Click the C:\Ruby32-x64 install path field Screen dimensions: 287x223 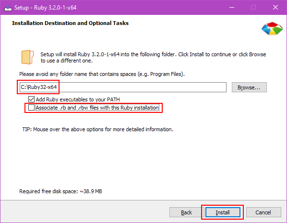pos(123,87)
